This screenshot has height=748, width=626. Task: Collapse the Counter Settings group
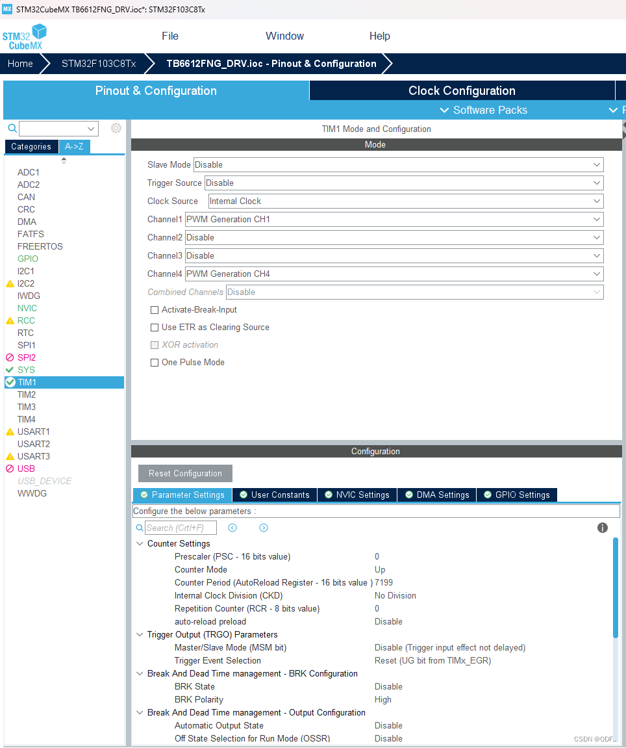tap(140, 543)
